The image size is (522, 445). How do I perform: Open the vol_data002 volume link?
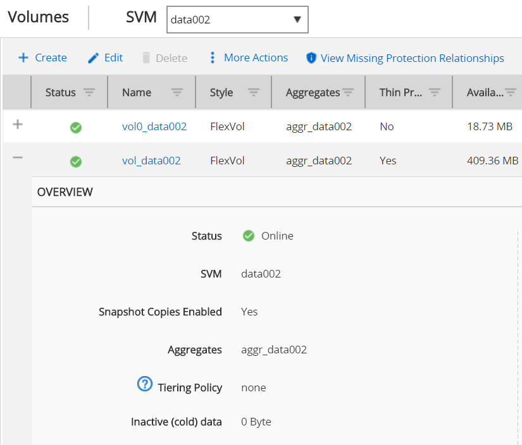coord(151,161)
